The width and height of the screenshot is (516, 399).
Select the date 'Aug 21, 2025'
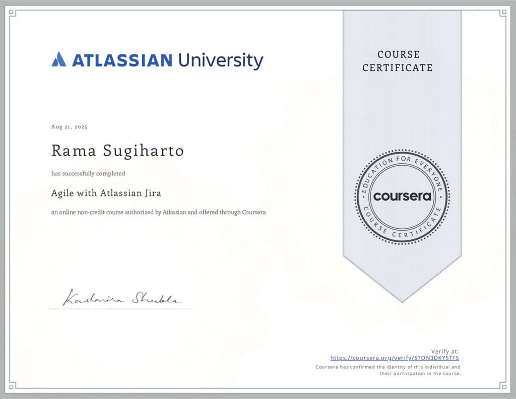coord(69,127)
